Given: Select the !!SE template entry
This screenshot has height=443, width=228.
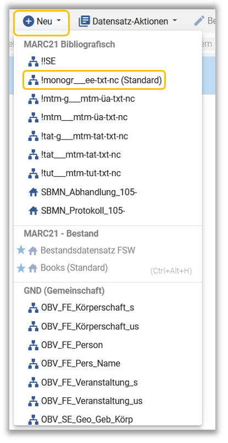Looking at the screenshot, I should [x=42, y=62].
